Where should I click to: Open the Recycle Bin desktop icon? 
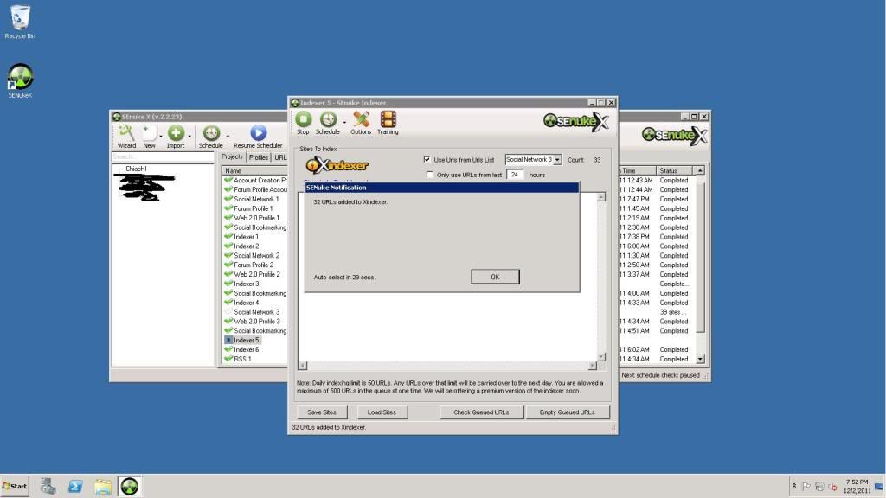click(20, 22)
